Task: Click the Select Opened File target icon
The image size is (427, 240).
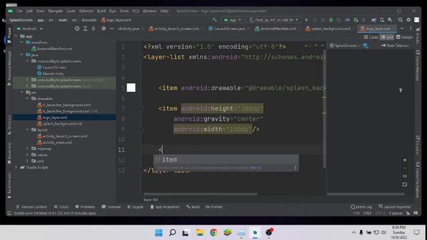Action: click(77, 29)
